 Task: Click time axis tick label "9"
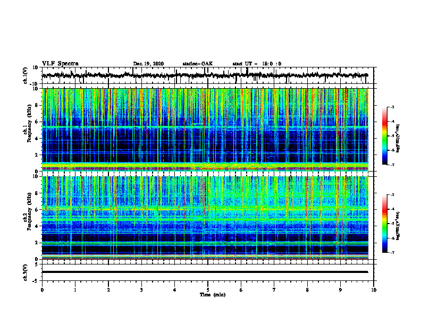coord(340,290)
